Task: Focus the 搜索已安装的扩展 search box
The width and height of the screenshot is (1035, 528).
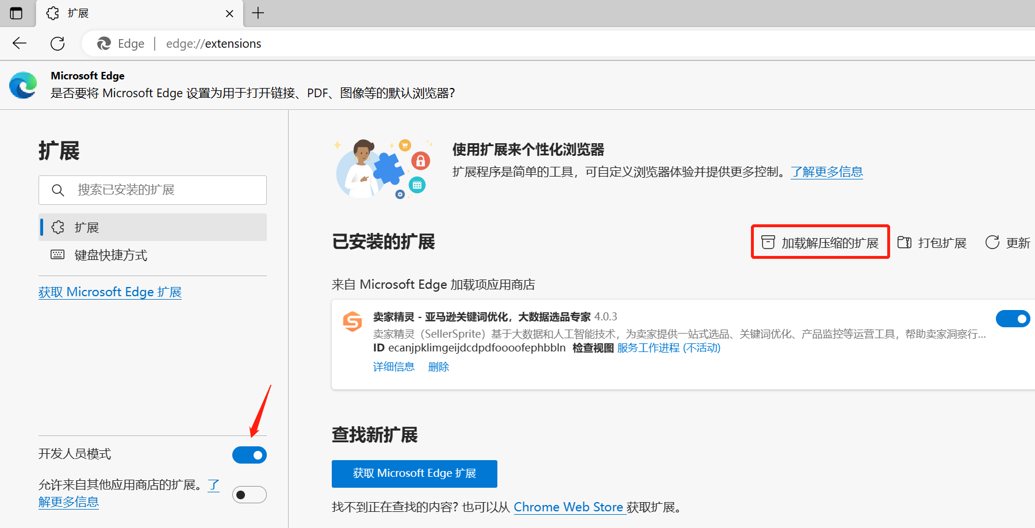Action: point(152,190)
